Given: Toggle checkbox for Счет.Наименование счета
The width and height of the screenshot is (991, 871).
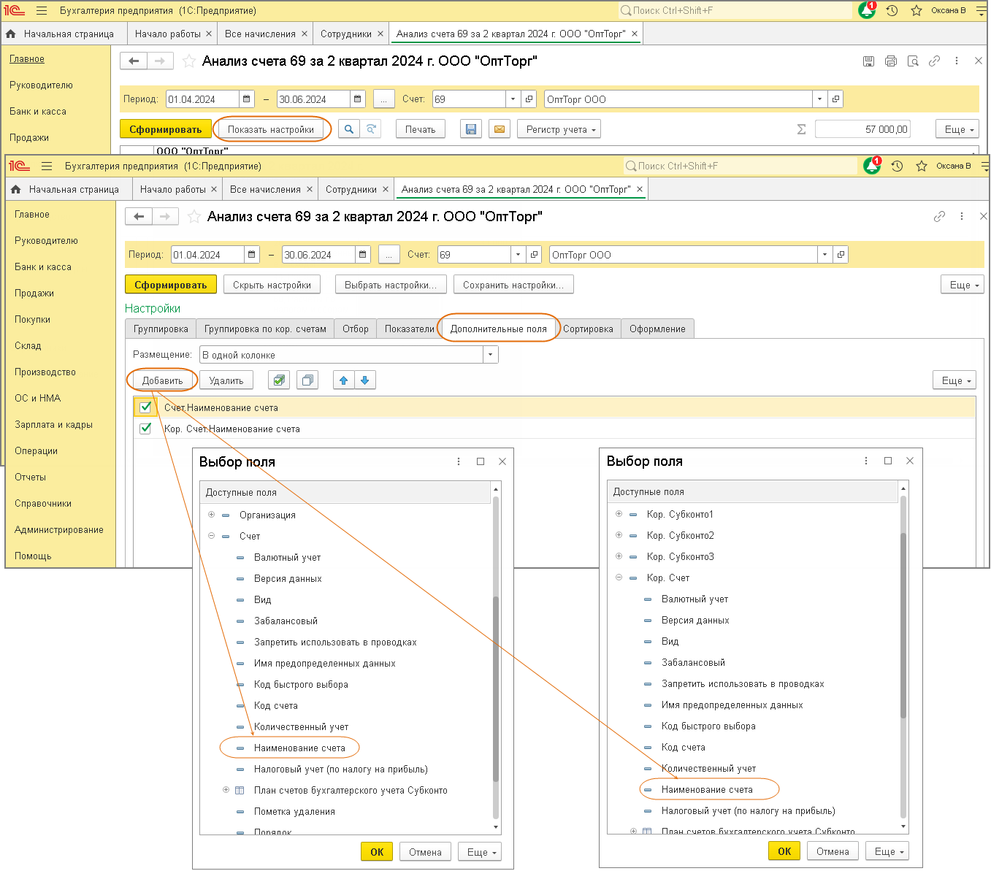Looking at the screenshot, I should 145,407.
